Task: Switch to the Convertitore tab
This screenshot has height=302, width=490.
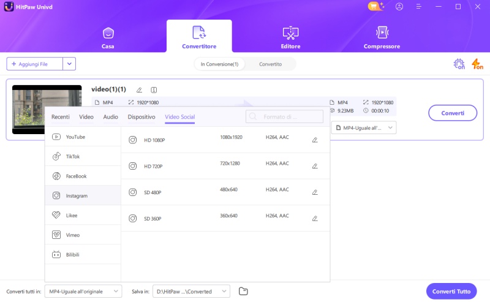Action: pos(199,37)
